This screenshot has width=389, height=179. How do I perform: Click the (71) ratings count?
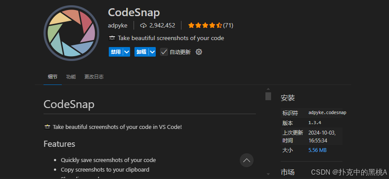228,25
